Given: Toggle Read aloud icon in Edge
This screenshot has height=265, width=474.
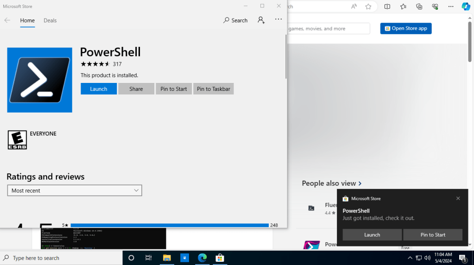Looking at the screenshot, I should click(354, 6).
